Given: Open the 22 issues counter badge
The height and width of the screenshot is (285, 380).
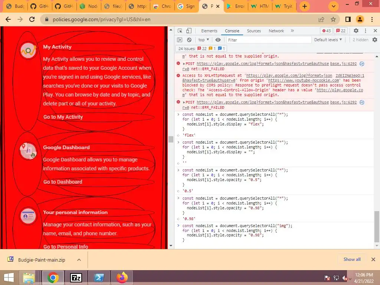Looking at the screenshot, I should pyautogui.click(x=341, y=31).
